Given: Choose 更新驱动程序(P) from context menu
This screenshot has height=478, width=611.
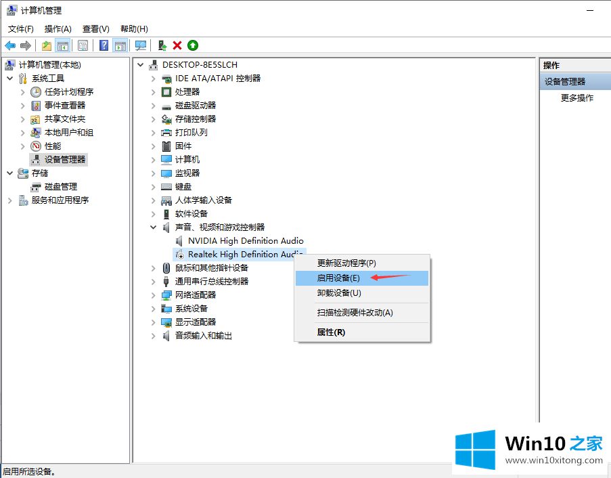Looking at the screenshot, I should tap(363, 263).
